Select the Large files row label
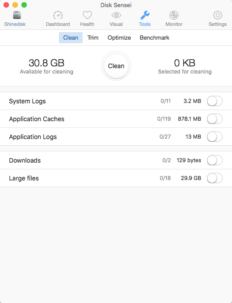Viewport: 232px width, 303px height. 24,178
